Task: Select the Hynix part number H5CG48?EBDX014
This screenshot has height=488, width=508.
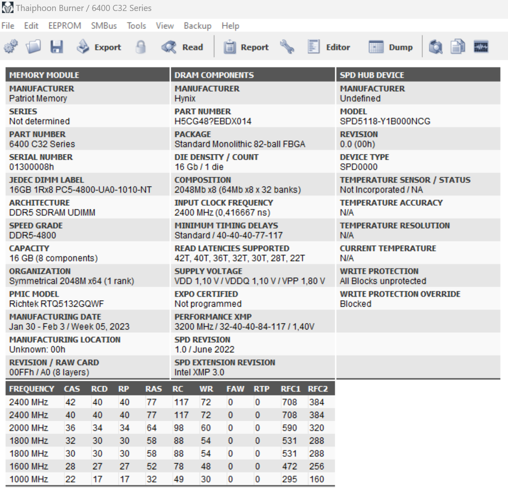Action: coord(213,121)
